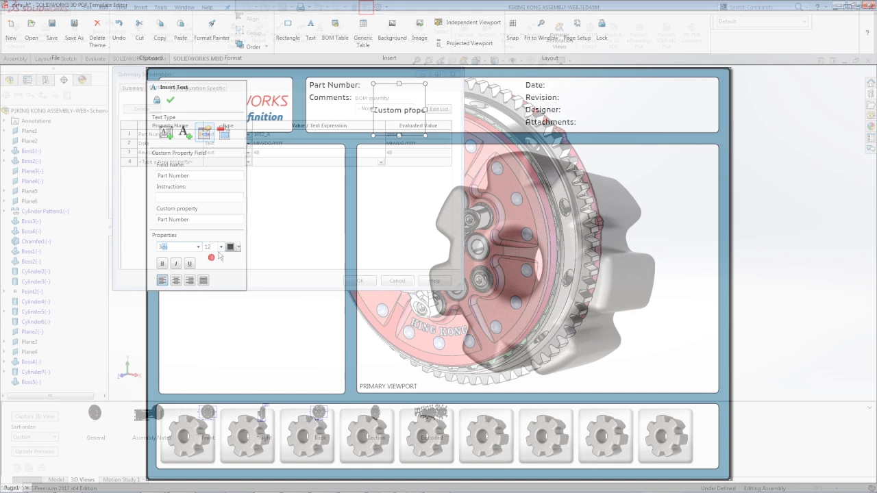Click the Fit to Window icon
Viewport: 877px width, 493px height.
pyautogui.click(x=541, y=29)
